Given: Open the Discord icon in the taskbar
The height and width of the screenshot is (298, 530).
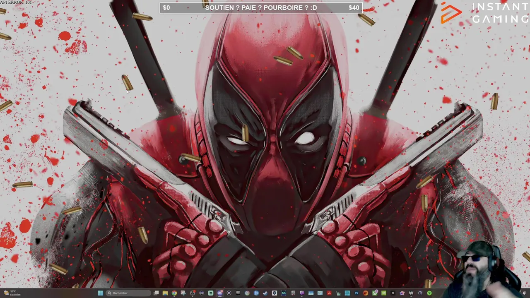Looking at the screenshot, I should tap(220, 293).
